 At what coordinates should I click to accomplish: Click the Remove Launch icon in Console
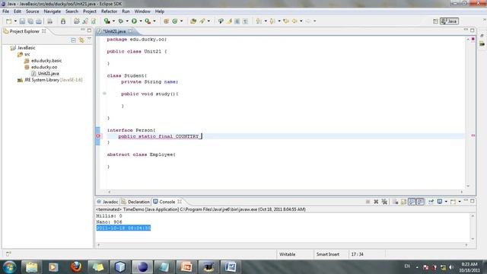click(x=376, y=202)
